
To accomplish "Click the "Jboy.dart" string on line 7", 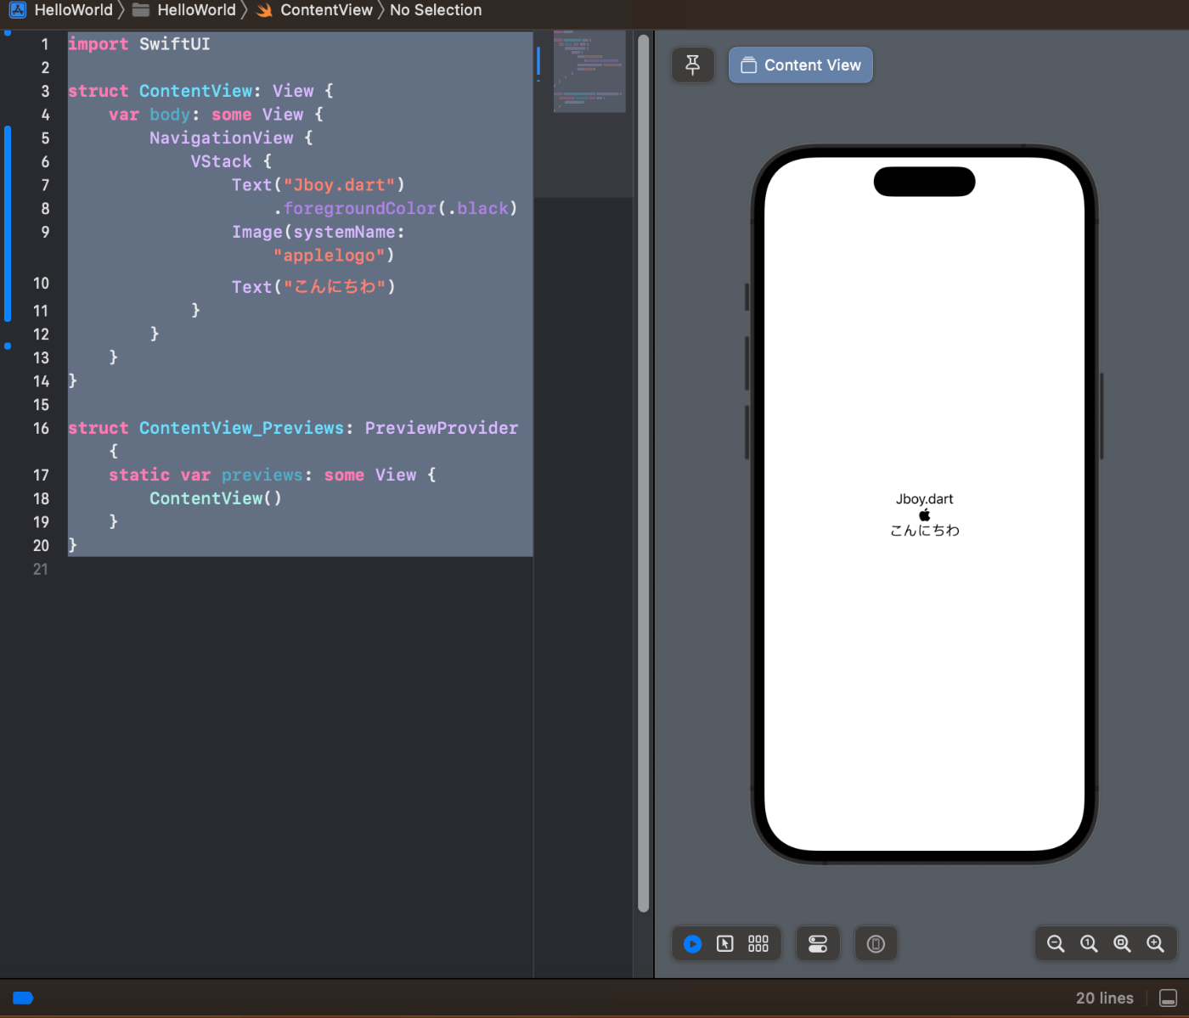I will click(340, 185).
